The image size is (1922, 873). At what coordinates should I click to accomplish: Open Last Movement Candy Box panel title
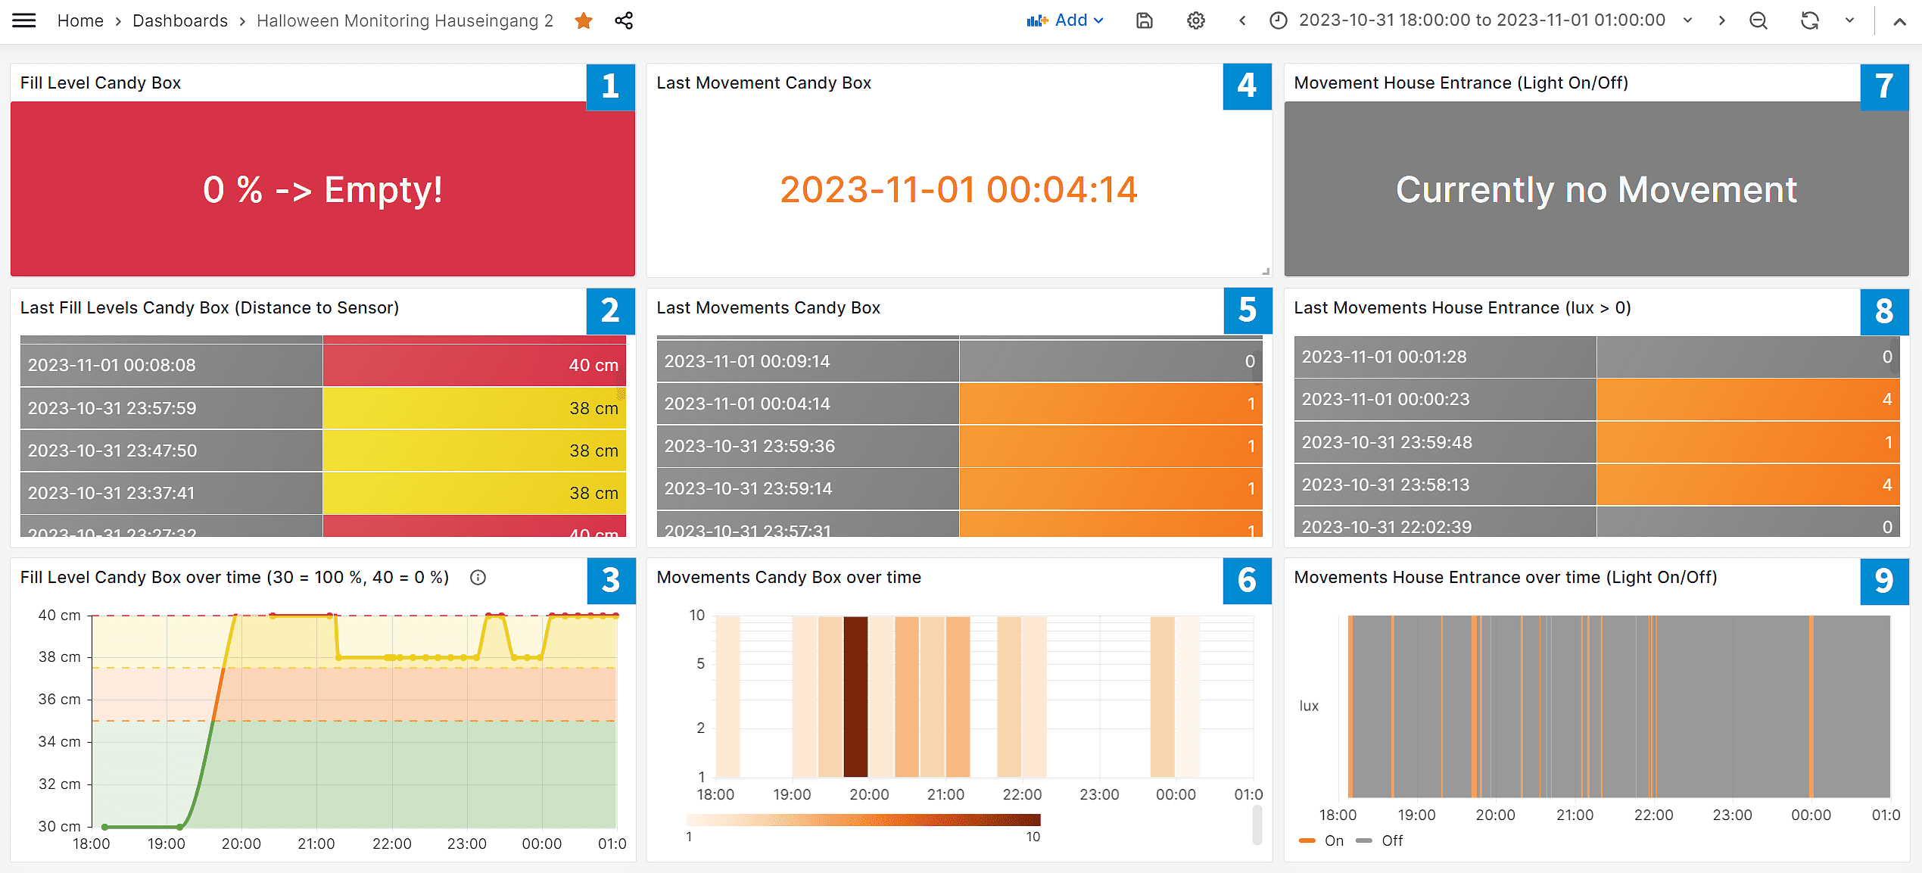click(x=764, y=83)
